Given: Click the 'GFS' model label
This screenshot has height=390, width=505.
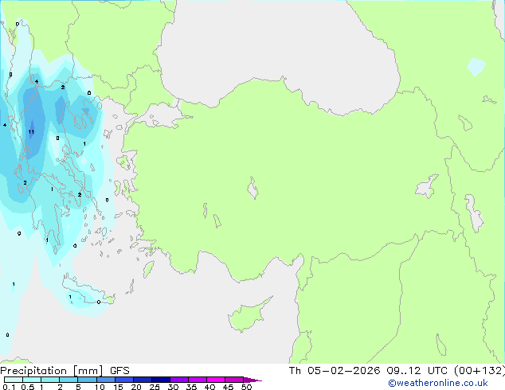Looking at the screenshot, I should tap(119, 371).
